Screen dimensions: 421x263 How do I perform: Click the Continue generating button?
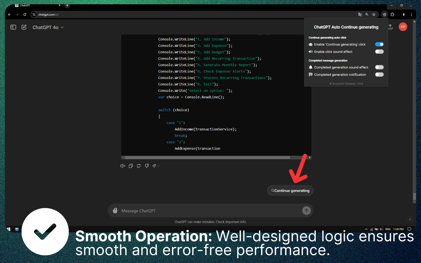[290, 190]
